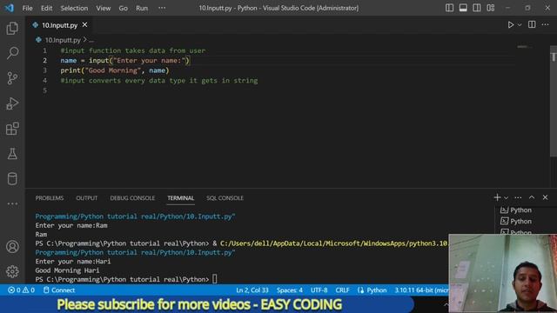The image size is (557, 313).
Task: Expand the run options dropdown arrow
Action: coord(520,25)
